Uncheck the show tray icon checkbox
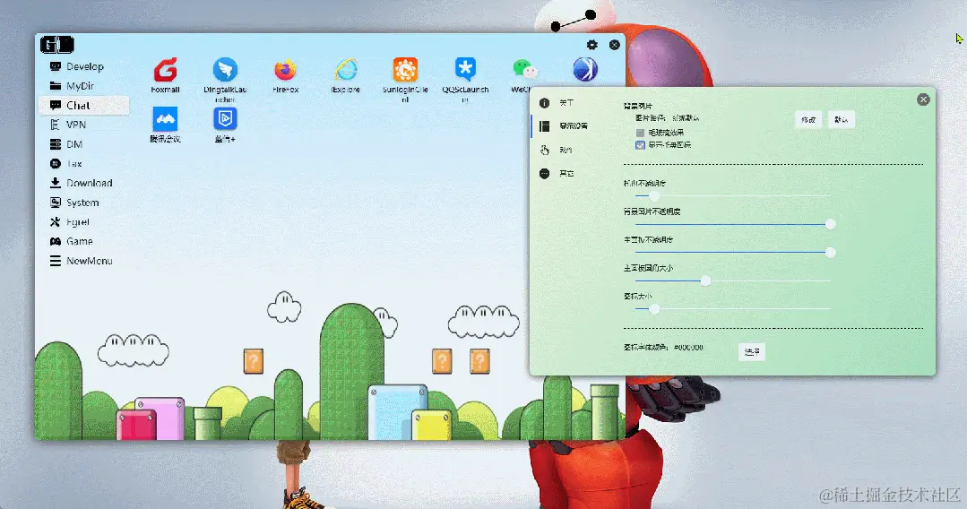This screenshot has width=967, height=509. 640,145
